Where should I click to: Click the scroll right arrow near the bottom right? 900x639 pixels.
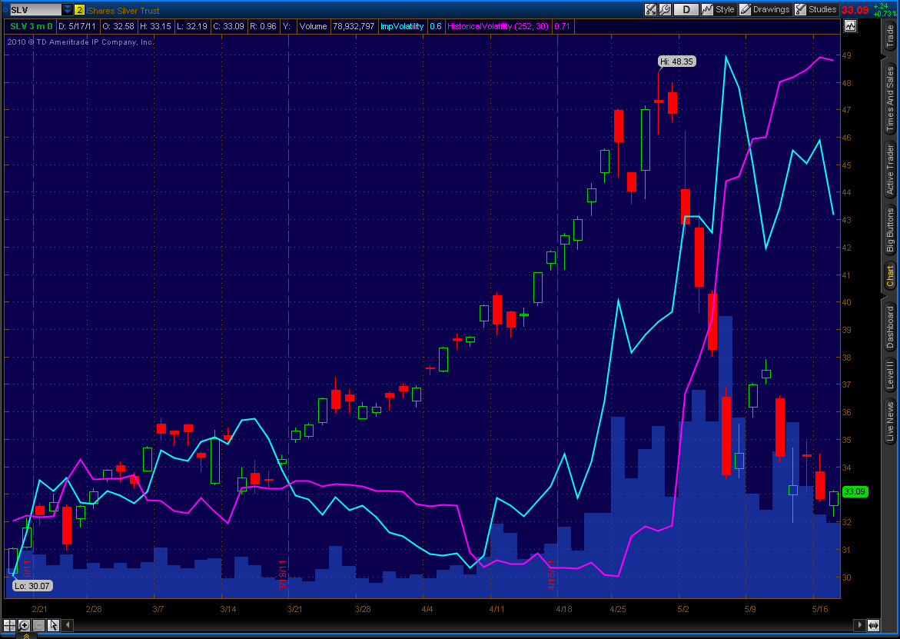(x=859, y=625)
